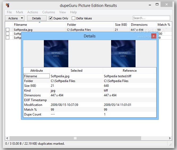Viewport: 177px width, 150px height.
Task: Select the Modification attribute row
Action: [90, 105]
